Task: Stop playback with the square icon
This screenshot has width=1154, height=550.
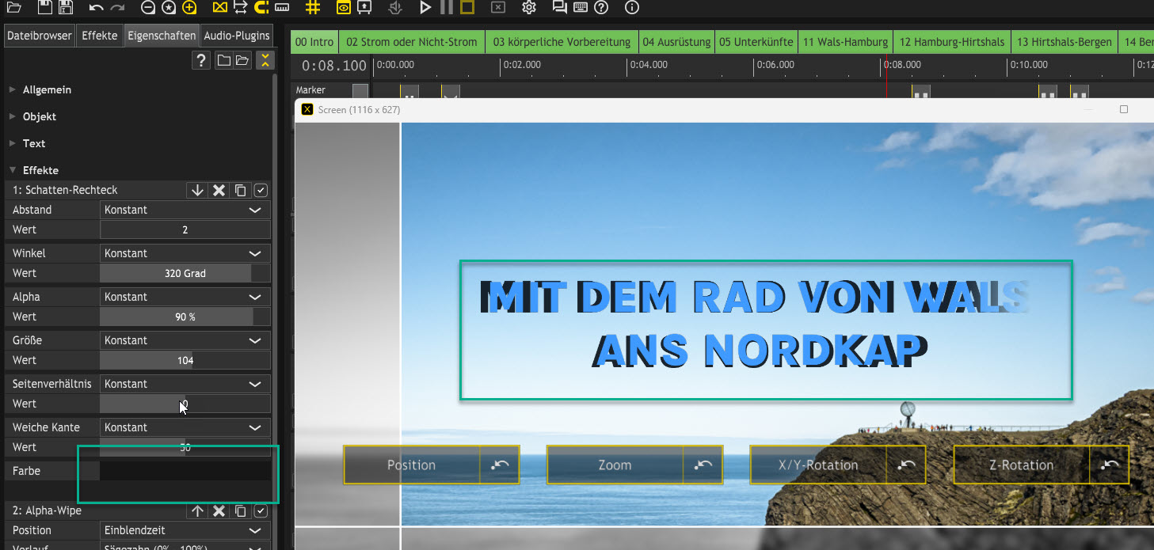Action: 467,8
